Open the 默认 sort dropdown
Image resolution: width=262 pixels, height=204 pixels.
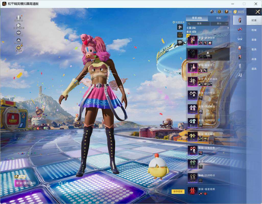[219, 23]
